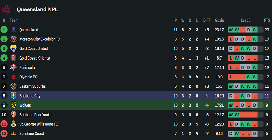Viewport: 272px width, 140px height.
Task: Click the Brisbane City crest icon
Action: (14, 96)
